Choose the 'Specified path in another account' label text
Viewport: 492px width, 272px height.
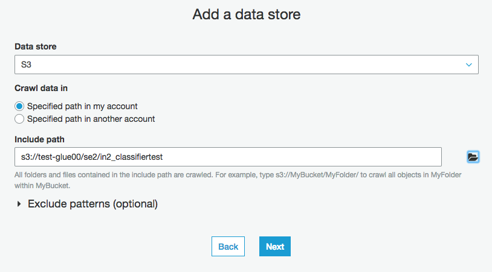tap(91, 119)
